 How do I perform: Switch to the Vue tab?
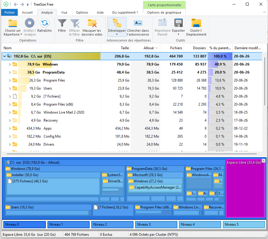pos(64,12)
